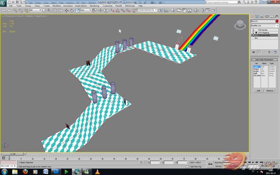
Task: Open the Graph Editors menu
Action: click(80, 6)
